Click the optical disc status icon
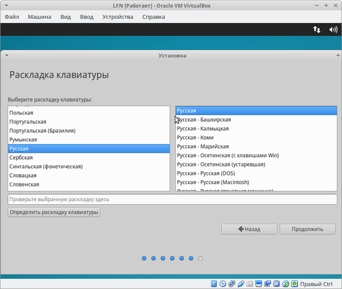Viewport: 342px width, 289px height. pos(223,283)
